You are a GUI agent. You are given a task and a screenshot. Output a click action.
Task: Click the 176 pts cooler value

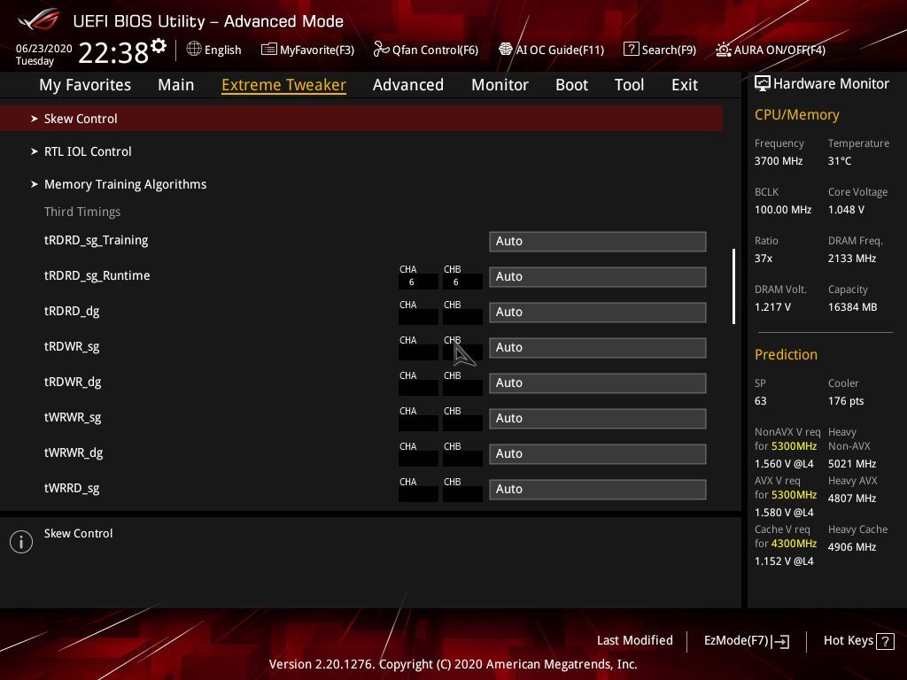pos(846,401)
